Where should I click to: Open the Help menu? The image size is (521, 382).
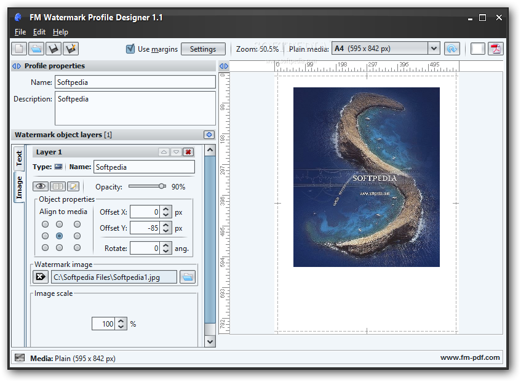pyautogui.click(x=60, y=32)
